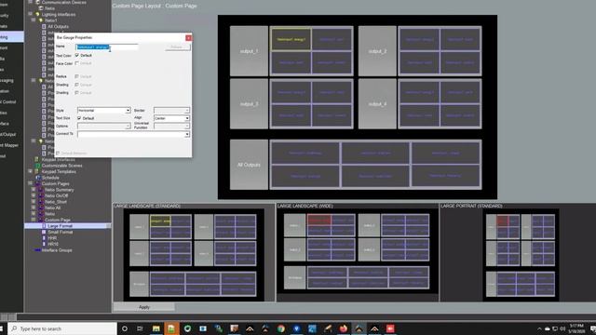Click the Netio Summary page icon
This screenshot has width=596, height=335.
(41, 190)
